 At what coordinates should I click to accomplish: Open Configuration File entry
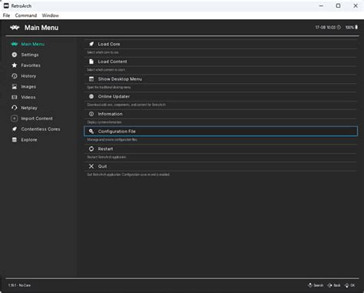220,132
